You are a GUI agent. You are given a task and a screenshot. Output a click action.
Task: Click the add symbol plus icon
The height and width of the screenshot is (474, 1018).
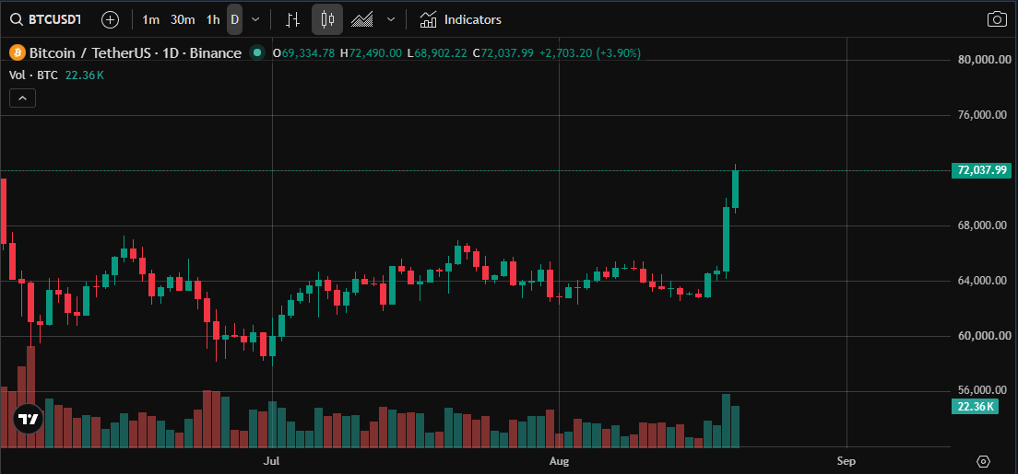pyautogui.click(x=111, y=19)
